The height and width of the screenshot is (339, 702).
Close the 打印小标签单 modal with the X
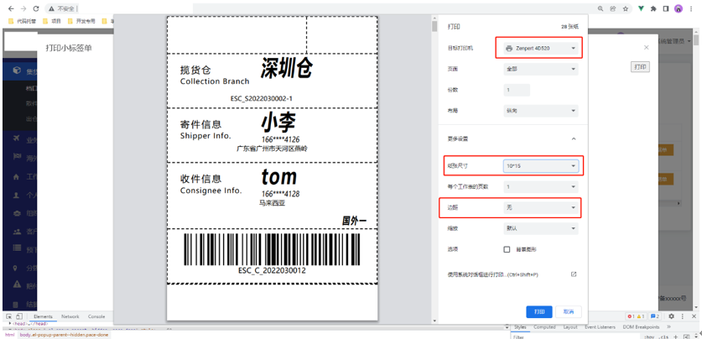(646, 48)
